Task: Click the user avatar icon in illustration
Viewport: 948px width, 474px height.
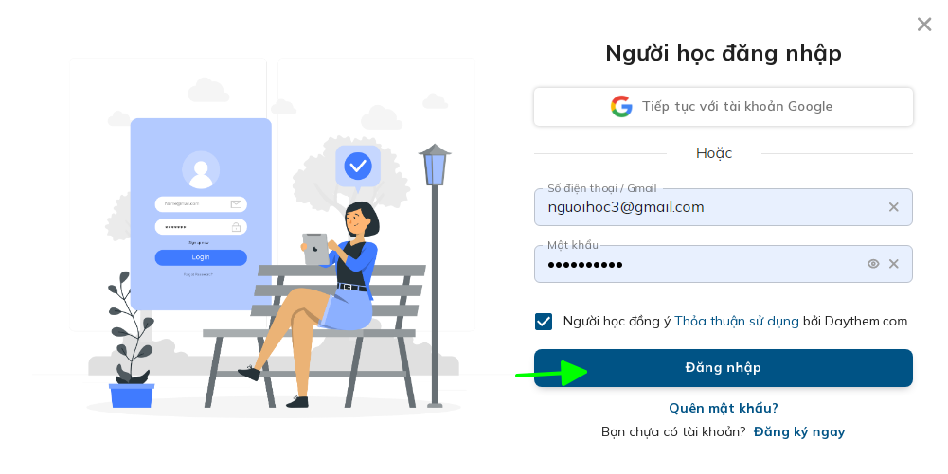Action: [x=201, y=169]
